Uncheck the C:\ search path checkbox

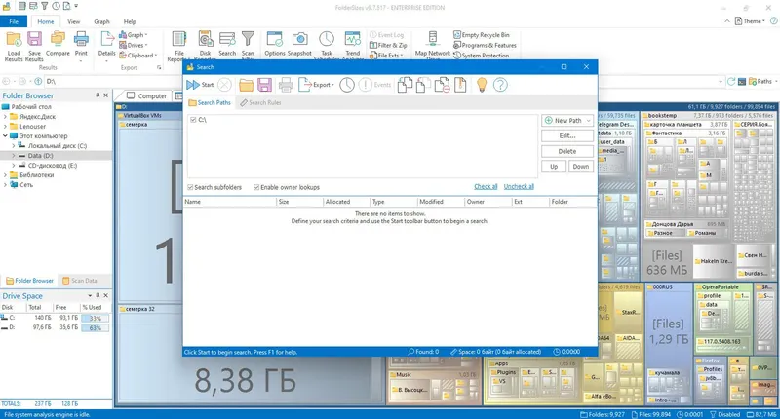[193, 120]
